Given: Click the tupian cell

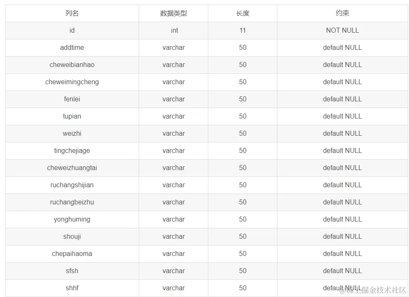Looking at the screenshot, I should (72, 116).
